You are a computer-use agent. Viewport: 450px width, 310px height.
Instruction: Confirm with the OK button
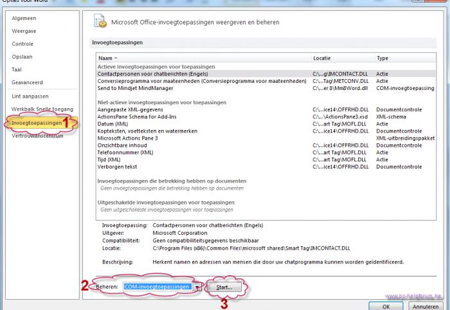[386, 306]
